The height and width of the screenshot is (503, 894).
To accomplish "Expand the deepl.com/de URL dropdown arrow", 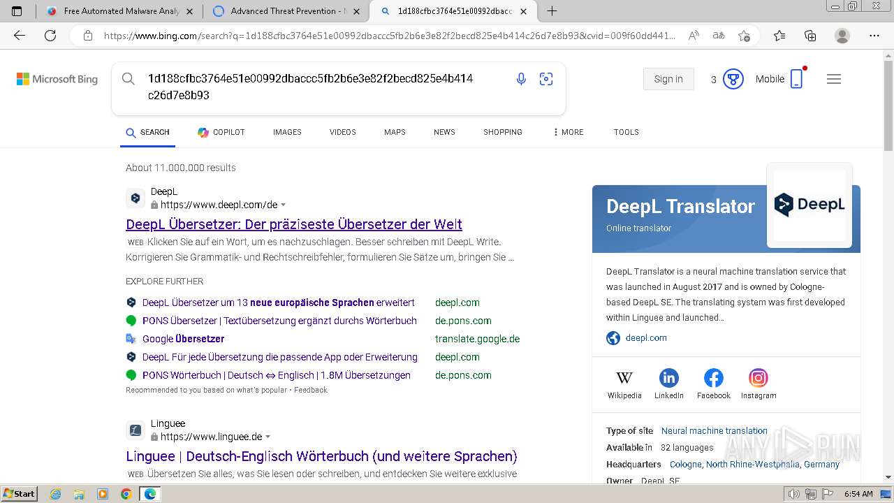I will pyautogui.click(x=283, y=205).
